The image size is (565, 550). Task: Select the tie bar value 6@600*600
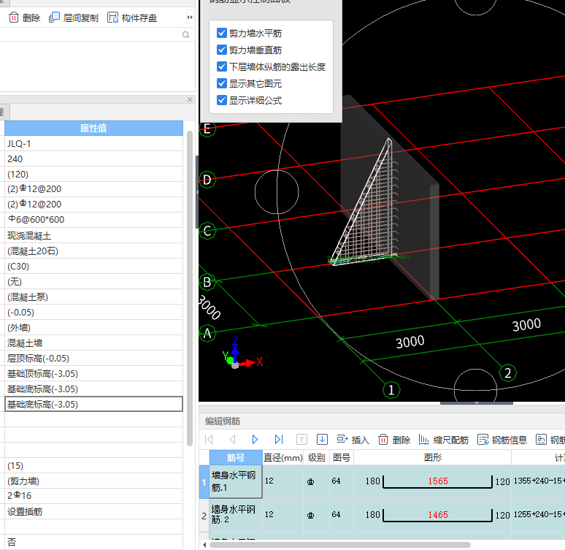pyautogui.click(x=93, y=220)
